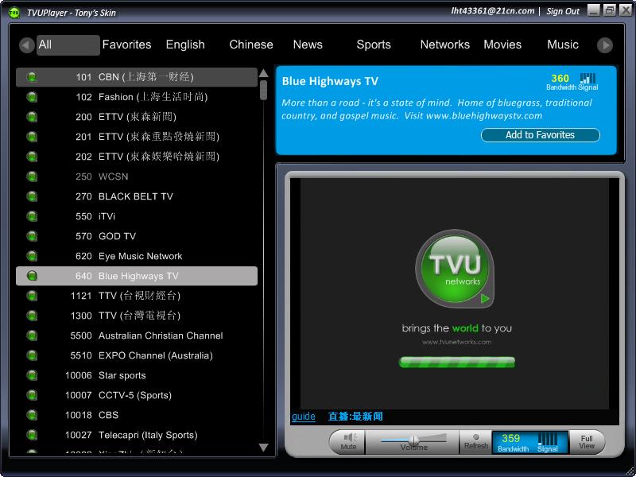Click the signal bars icon in the blue info panel
This screenshot has width=636, height=477.
point(588,78)
